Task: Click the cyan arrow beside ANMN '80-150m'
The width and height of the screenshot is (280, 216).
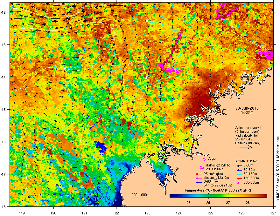Action: [240, 174]
